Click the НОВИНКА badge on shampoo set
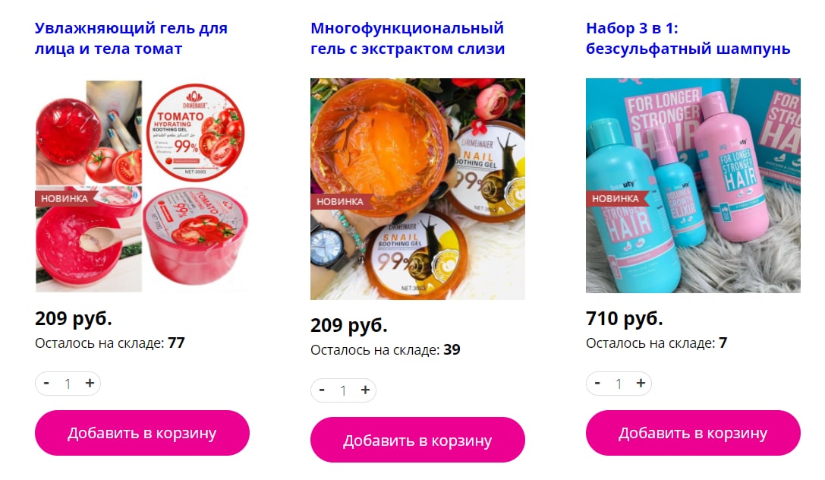825x480 pixels. click(x=615, y=198)
